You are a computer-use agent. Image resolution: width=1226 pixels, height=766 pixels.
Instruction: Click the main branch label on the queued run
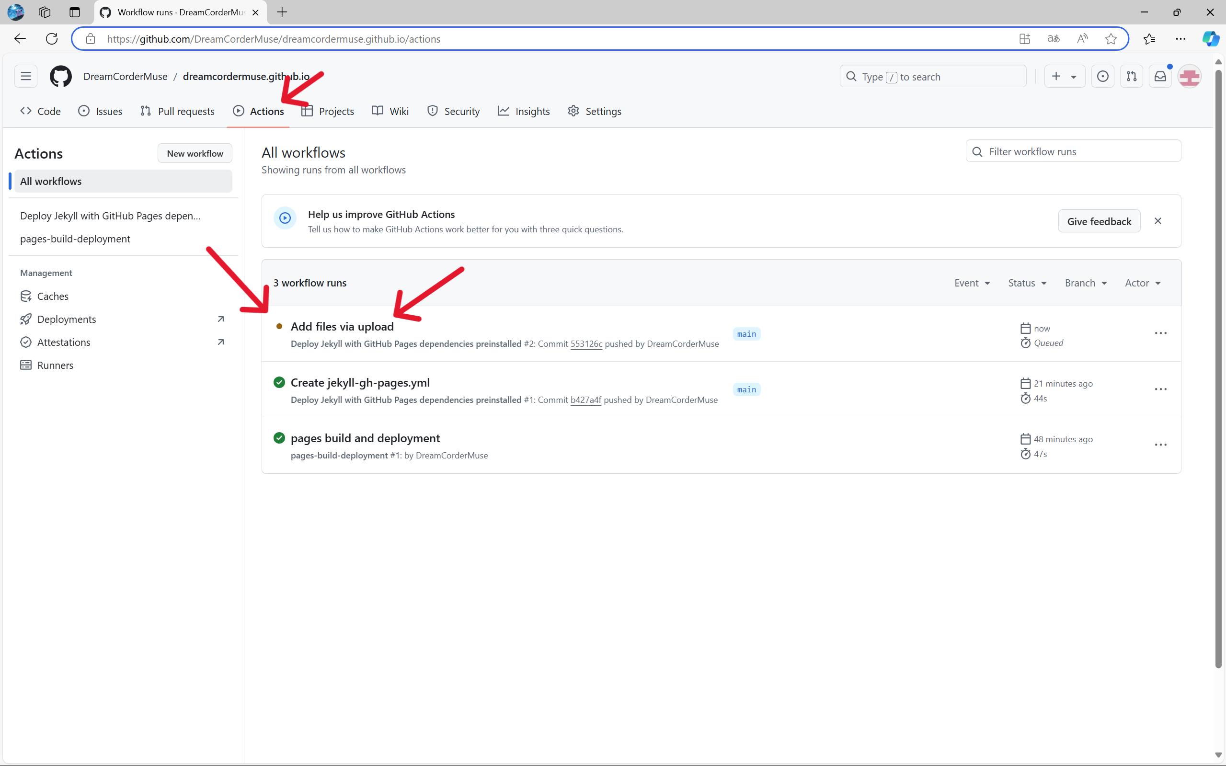coord(746,334)
